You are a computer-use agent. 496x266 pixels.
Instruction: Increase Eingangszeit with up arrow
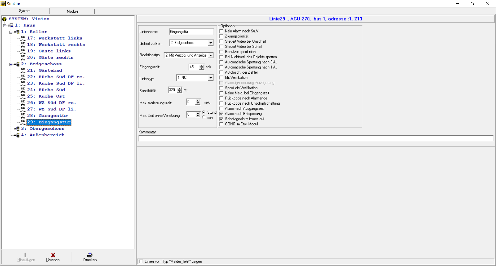pyautogui.click(x=202, y=66)
